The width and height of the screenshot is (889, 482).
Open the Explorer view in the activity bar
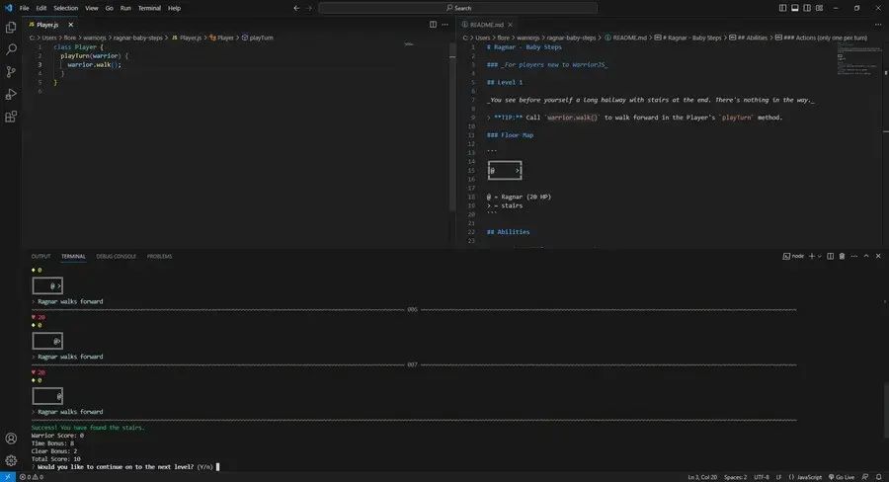tap(11, 28)
